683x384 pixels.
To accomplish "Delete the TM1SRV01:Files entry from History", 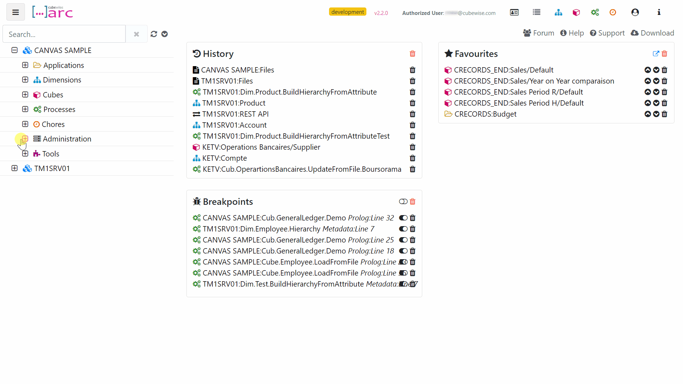I will point(413,81).
